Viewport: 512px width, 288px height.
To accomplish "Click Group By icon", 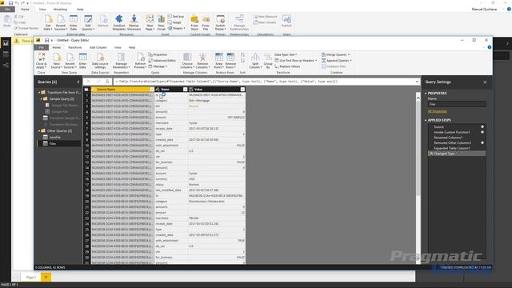I will 268,57.
